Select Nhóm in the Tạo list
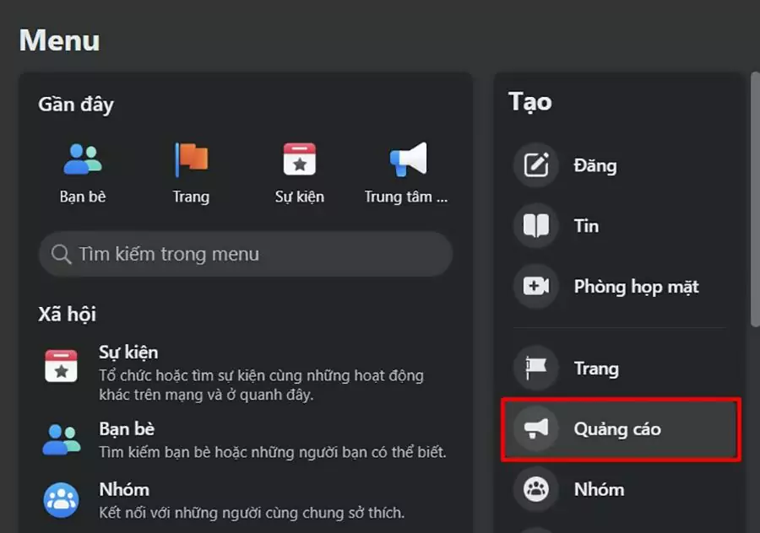Viewport: 760px width, 533px height. [x=621, y=489]
